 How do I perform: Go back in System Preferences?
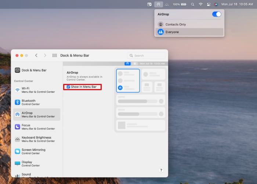coord(36,55)
